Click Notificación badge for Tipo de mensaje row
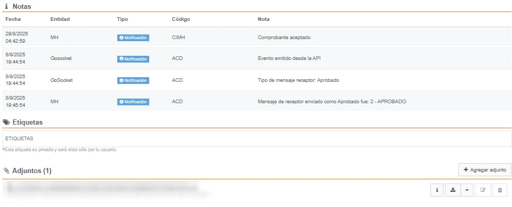 [133, 80]
